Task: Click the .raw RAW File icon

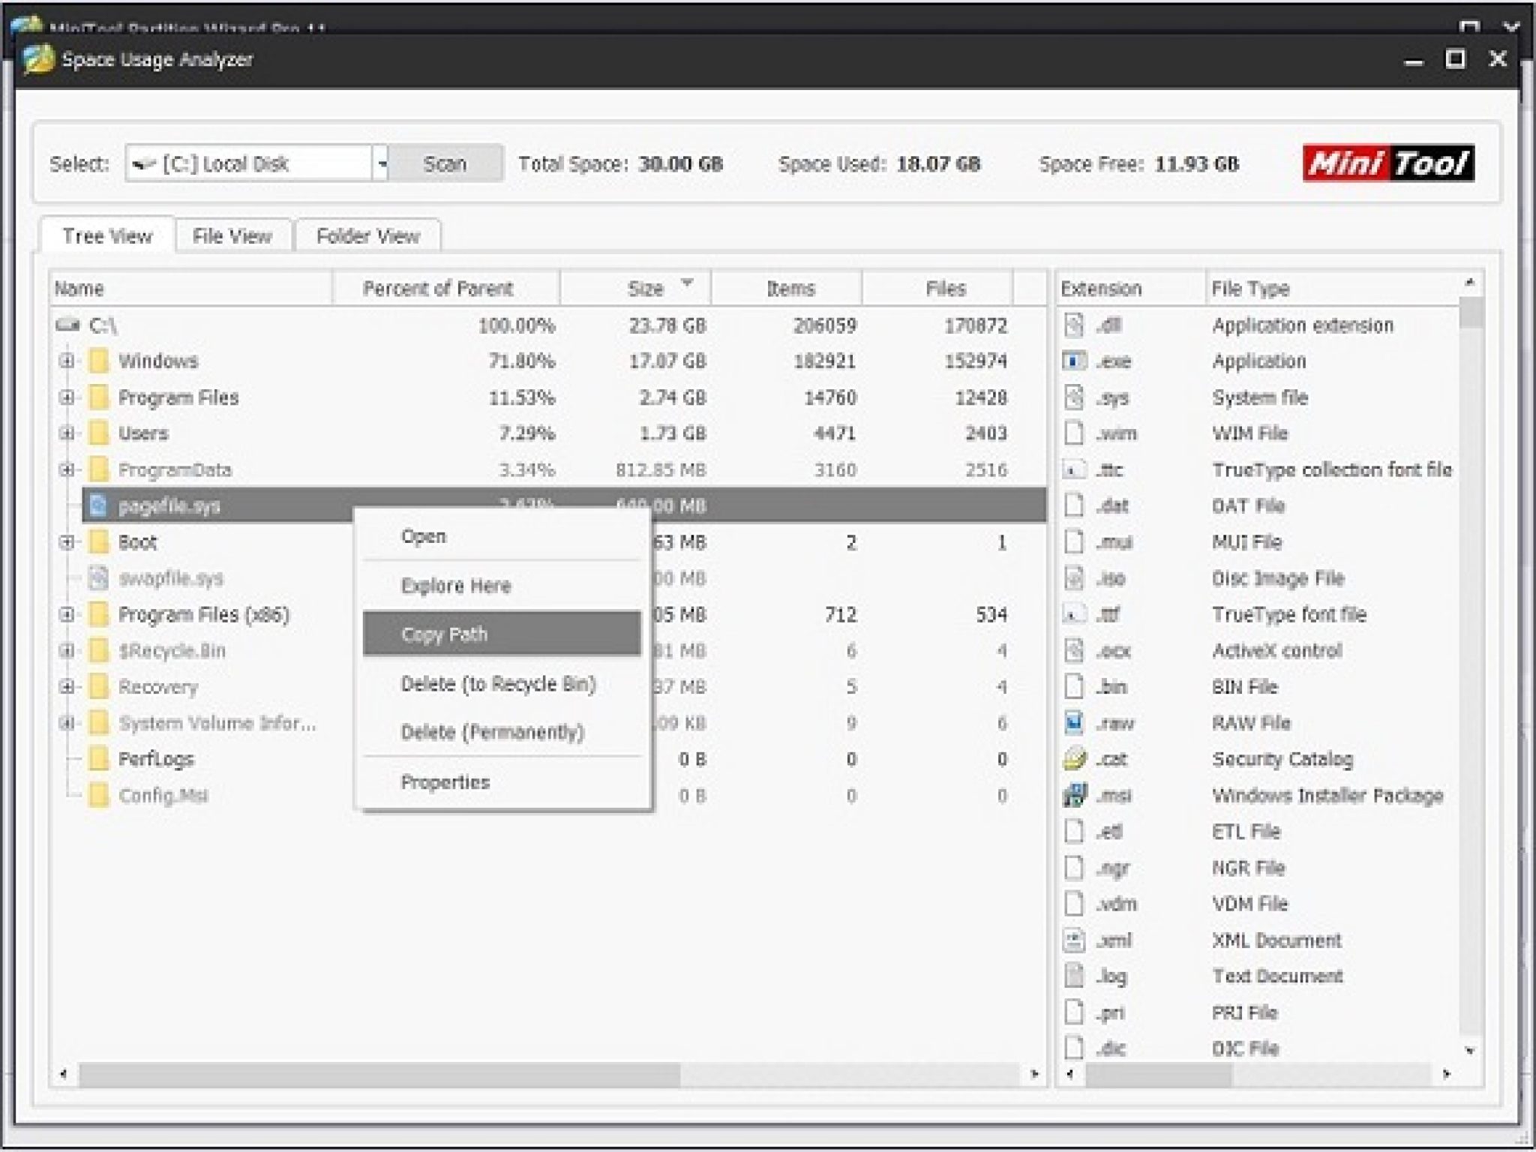Action: [1074, 723]
